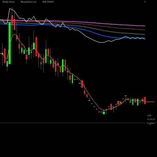Click the last red candlestick at the right end
This screenshot has height=157, width=157.
pyautogui.click(x=145, y=100)
